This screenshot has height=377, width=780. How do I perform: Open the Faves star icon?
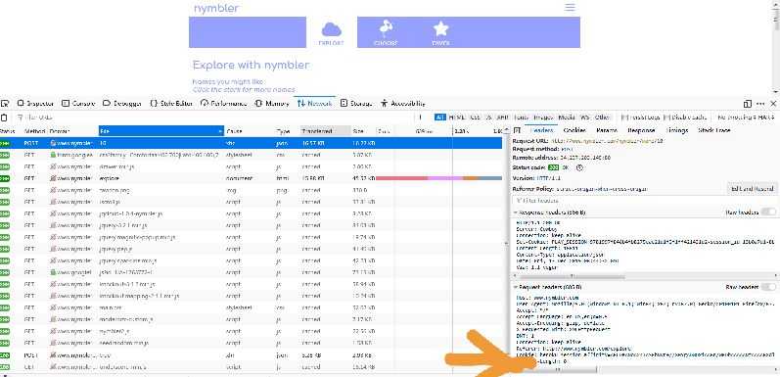click(440, 29)
